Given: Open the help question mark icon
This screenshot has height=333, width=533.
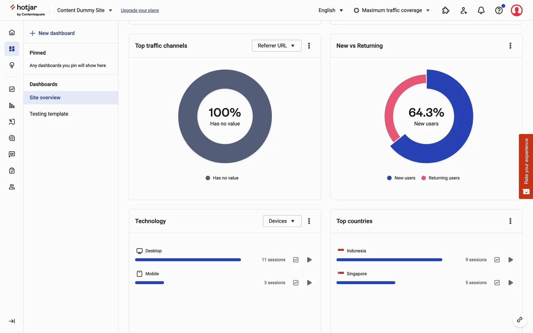Looking at the screenshot, I should tap(499, 10).
